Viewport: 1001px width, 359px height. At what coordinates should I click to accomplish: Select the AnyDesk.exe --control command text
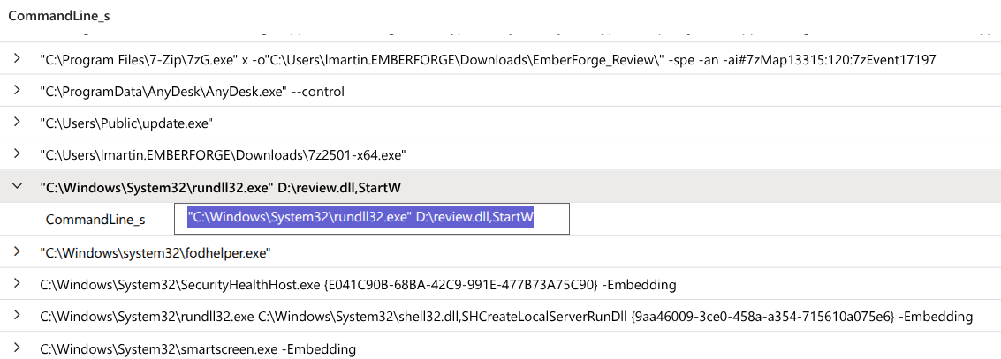pos(192,92)
